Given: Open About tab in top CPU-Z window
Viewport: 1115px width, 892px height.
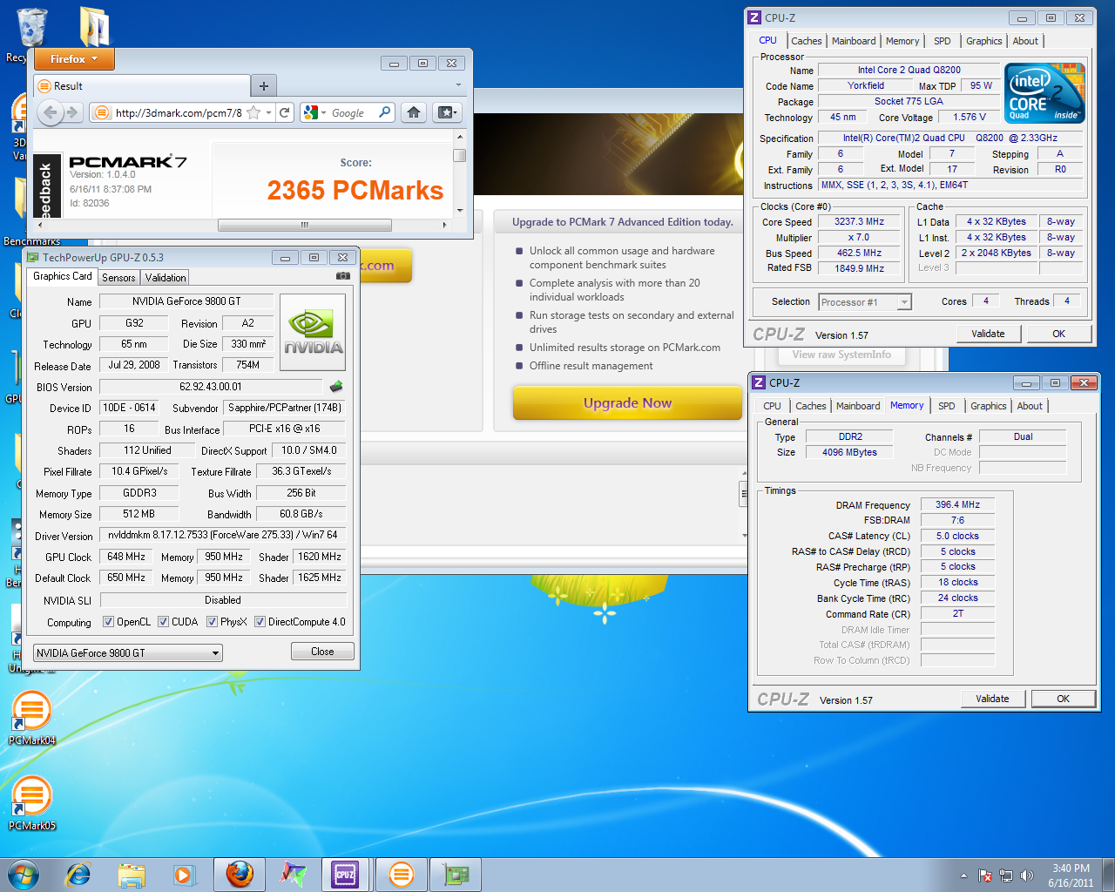Looking at the screenshot, I should 1025,41.
